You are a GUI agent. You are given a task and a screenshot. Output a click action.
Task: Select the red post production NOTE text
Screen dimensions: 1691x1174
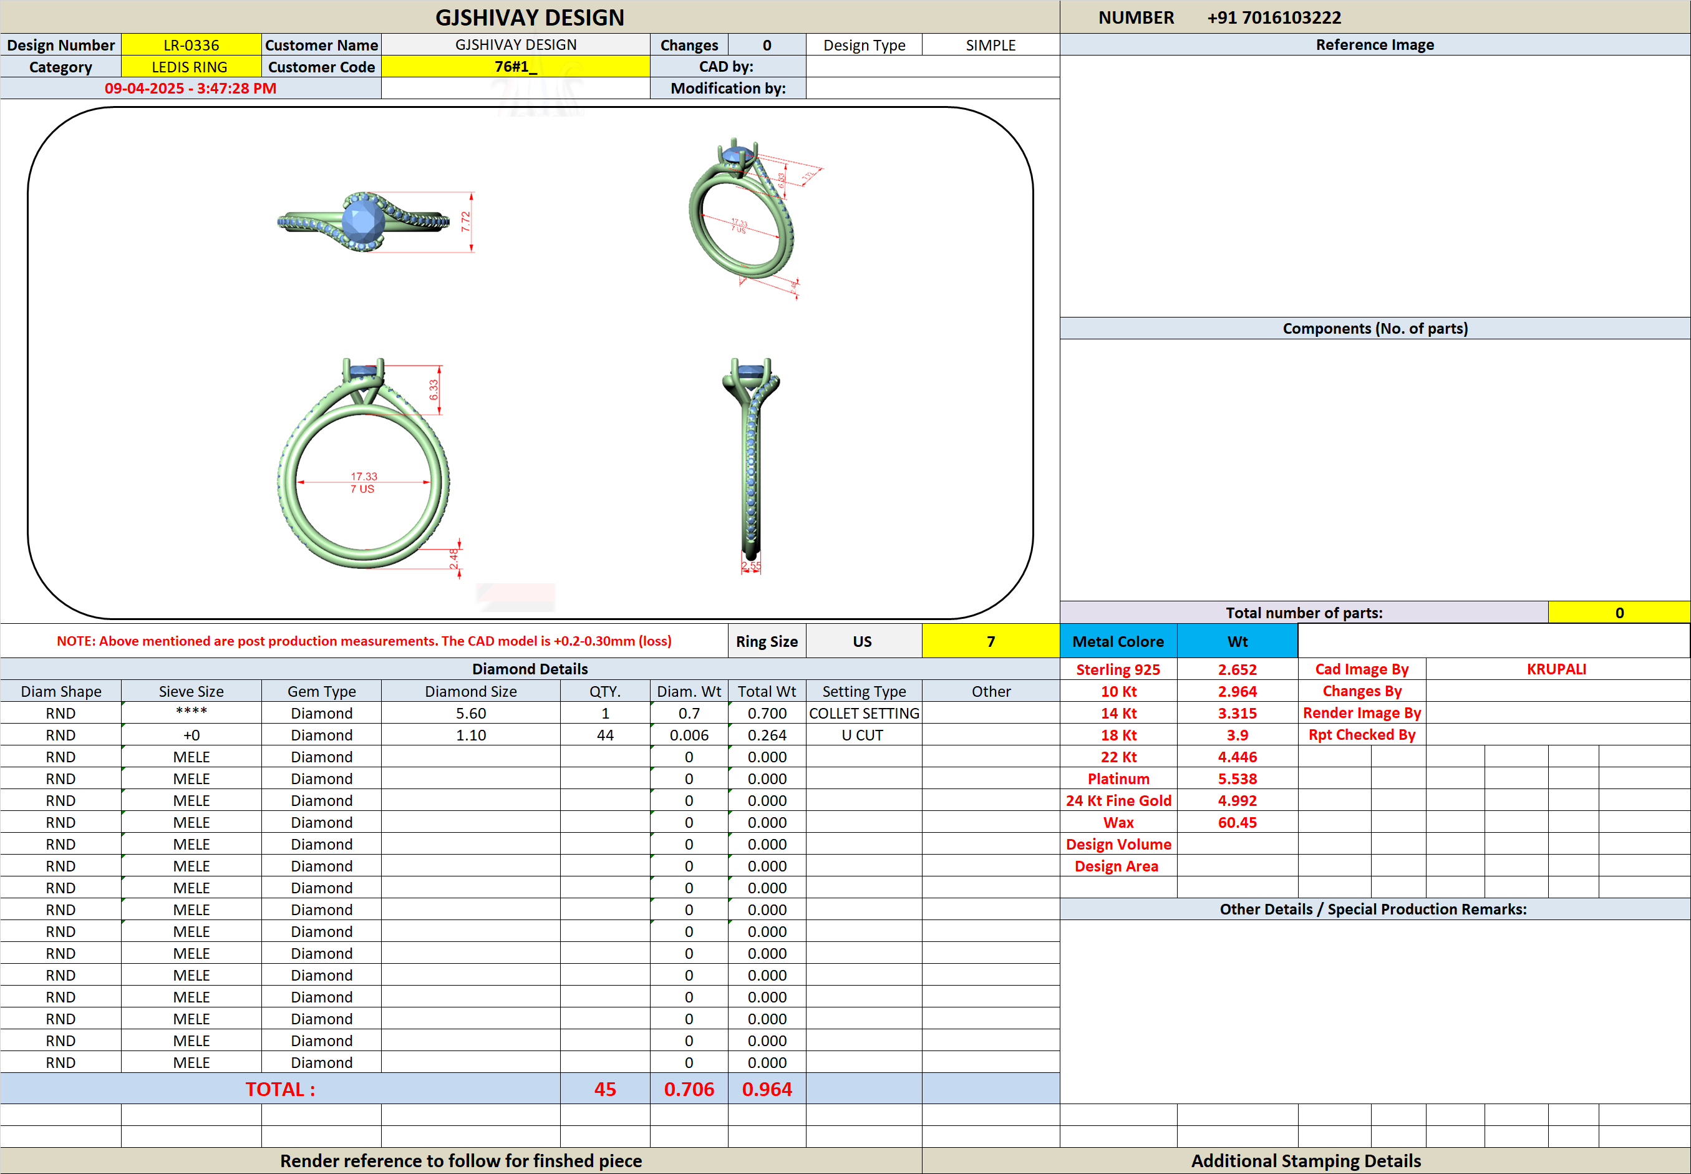coord(364,641)
